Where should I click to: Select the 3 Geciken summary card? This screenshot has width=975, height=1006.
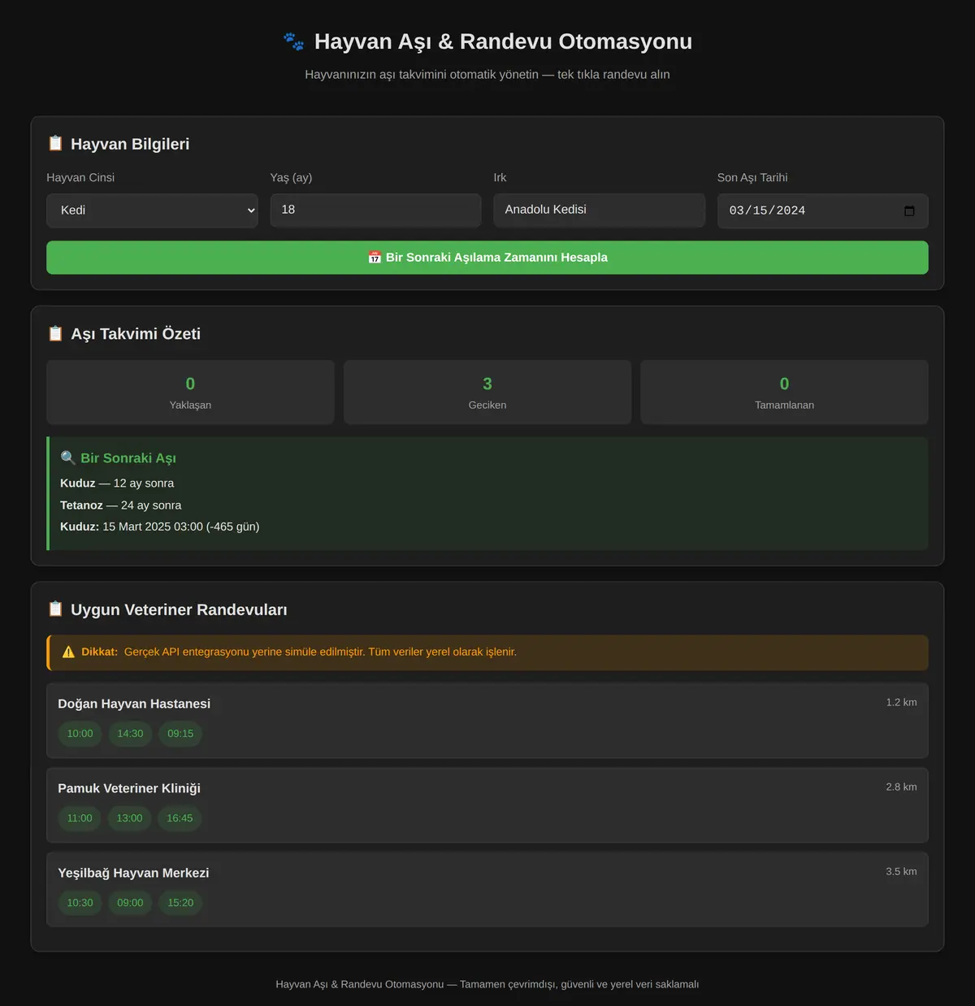[x=487, y=392]
